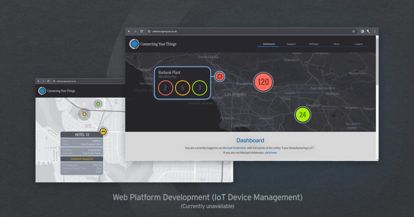Follow the "click here" link
Viewport: 414px width, 217px height.
(271, 152)
